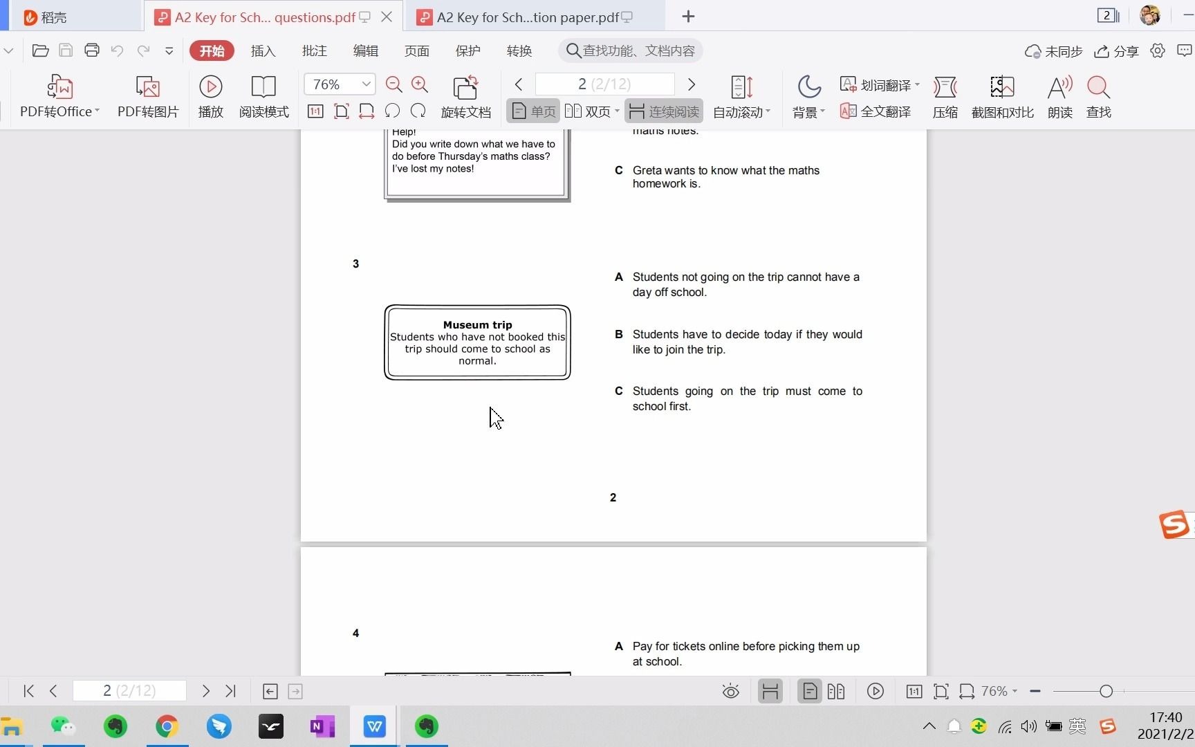The height and width of the screenshot is (747, 1195).
Task: Click the 朗读 read aloud icon
Action: [1059, 87]
